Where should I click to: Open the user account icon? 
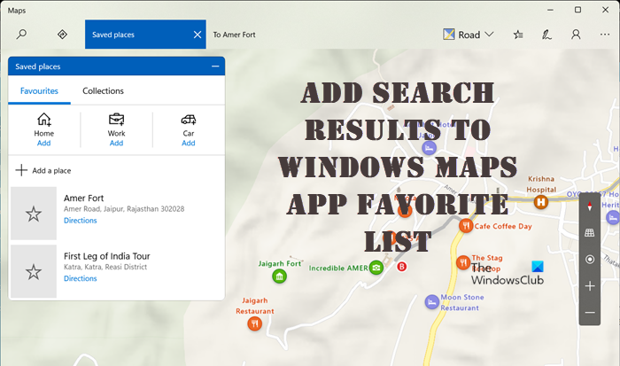coord(576,35)
